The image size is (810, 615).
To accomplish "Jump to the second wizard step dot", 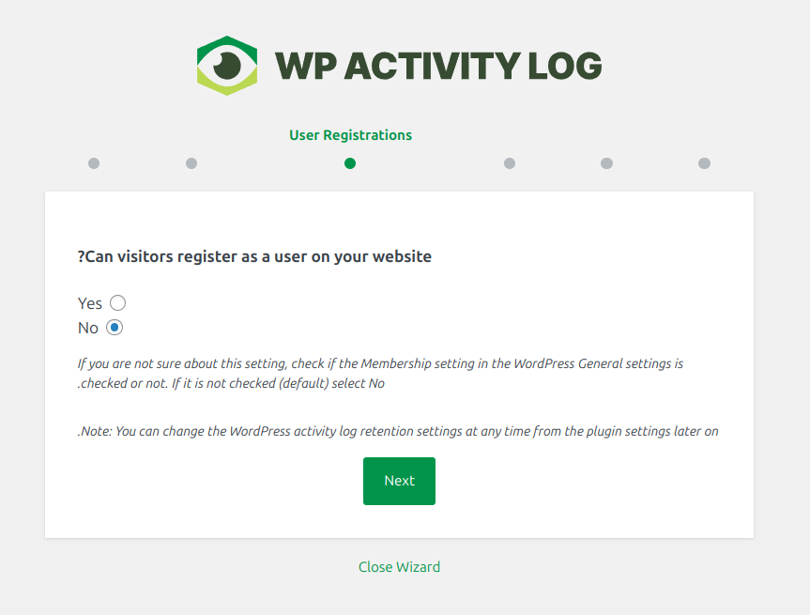I will [191, 163].
